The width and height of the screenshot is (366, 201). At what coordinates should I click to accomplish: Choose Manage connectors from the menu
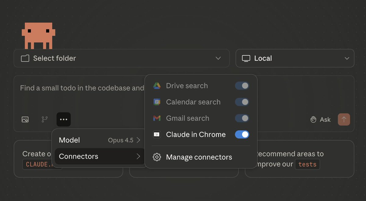click(x=199, y=157)
